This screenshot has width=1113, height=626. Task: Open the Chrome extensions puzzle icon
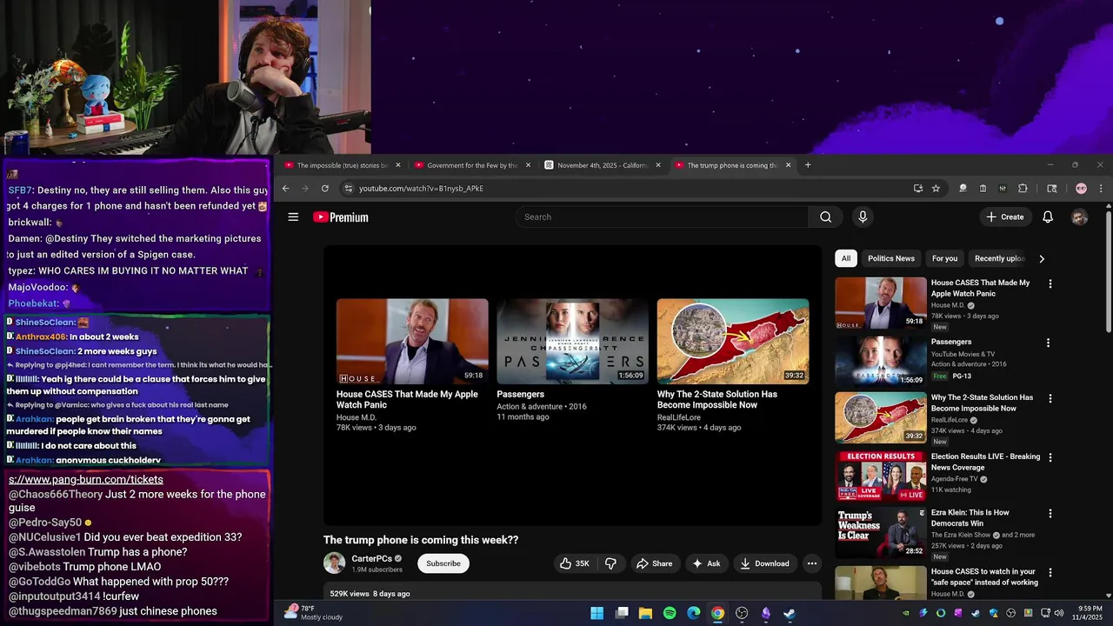point(1023,189)
